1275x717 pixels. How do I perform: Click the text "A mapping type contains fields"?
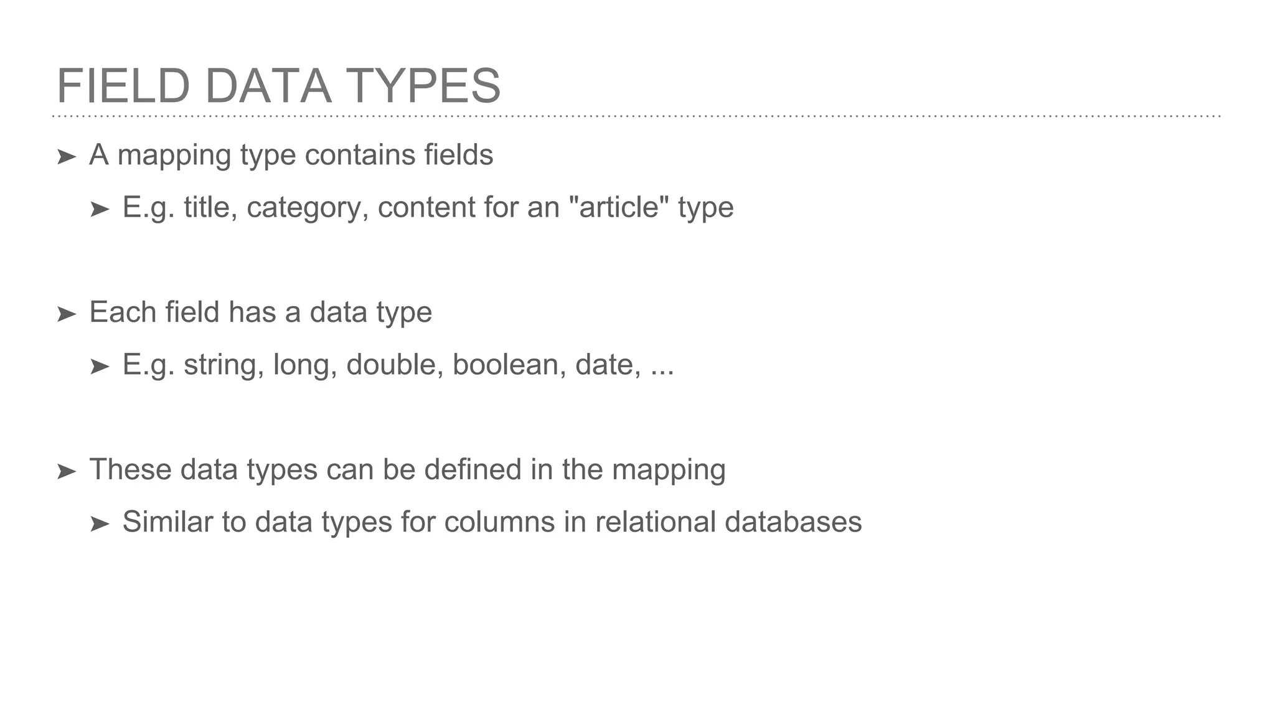[291, 155]
